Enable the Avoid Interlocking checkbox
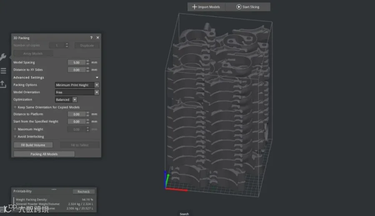The image size is (375, 216). pos(15,136)
